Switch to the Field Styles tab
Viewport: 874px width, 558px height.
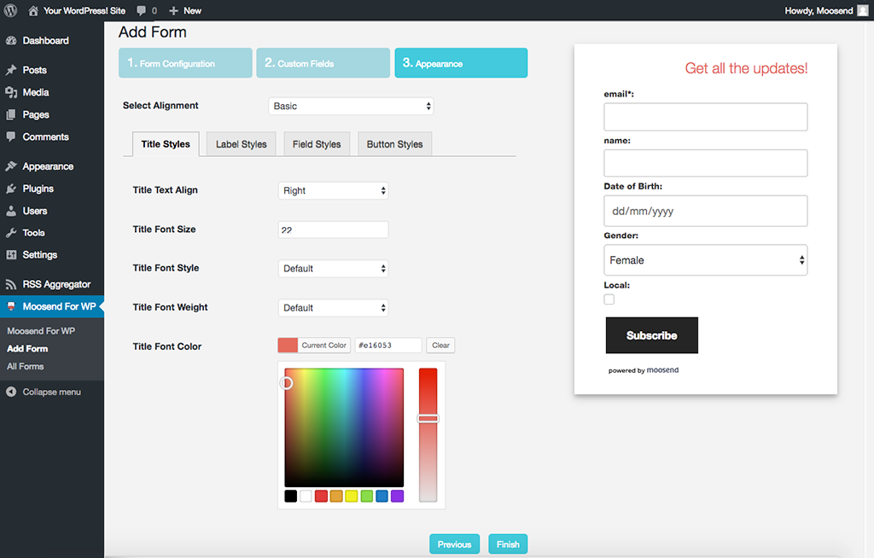pos(317,144)
